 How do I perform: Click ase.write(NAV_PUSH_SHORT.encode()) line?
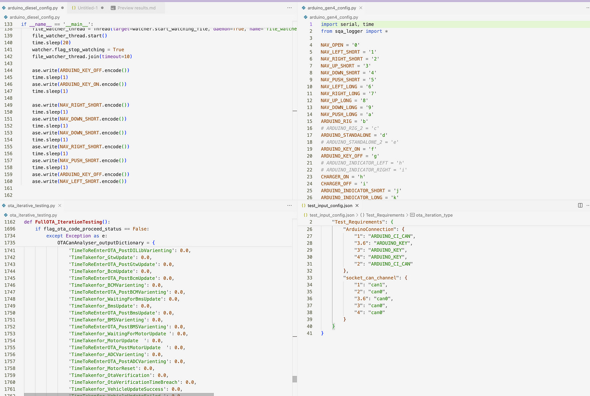point(79,160)
